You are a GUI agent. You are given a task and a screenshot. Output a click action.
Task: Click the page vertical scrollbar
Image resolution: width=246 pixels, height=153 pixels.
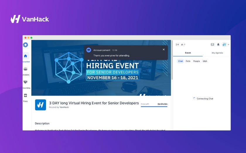[x=172, y=60]
